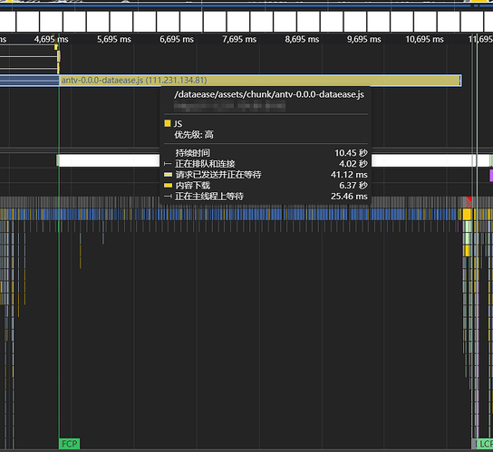Click the 4,695 ms ruler label

click(52, 39)
